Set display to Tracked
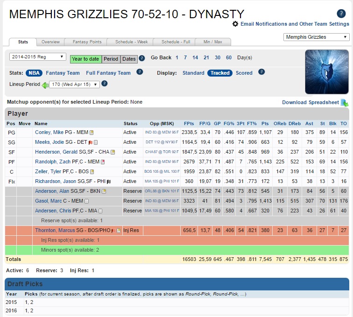The image size is (353, 317). [220, 73]
